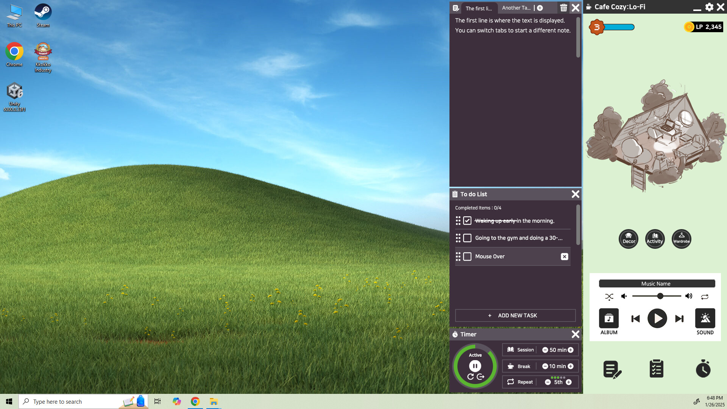Open the Wardrobe button
Viewport: 727px width, 409px height.
[x=681, y=239]
